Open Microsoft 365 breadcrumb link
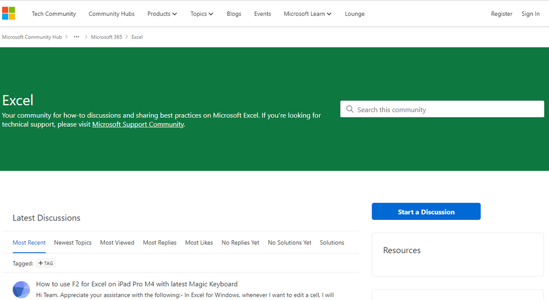This screenshot has height=300, width=549. tap(107, 37)
